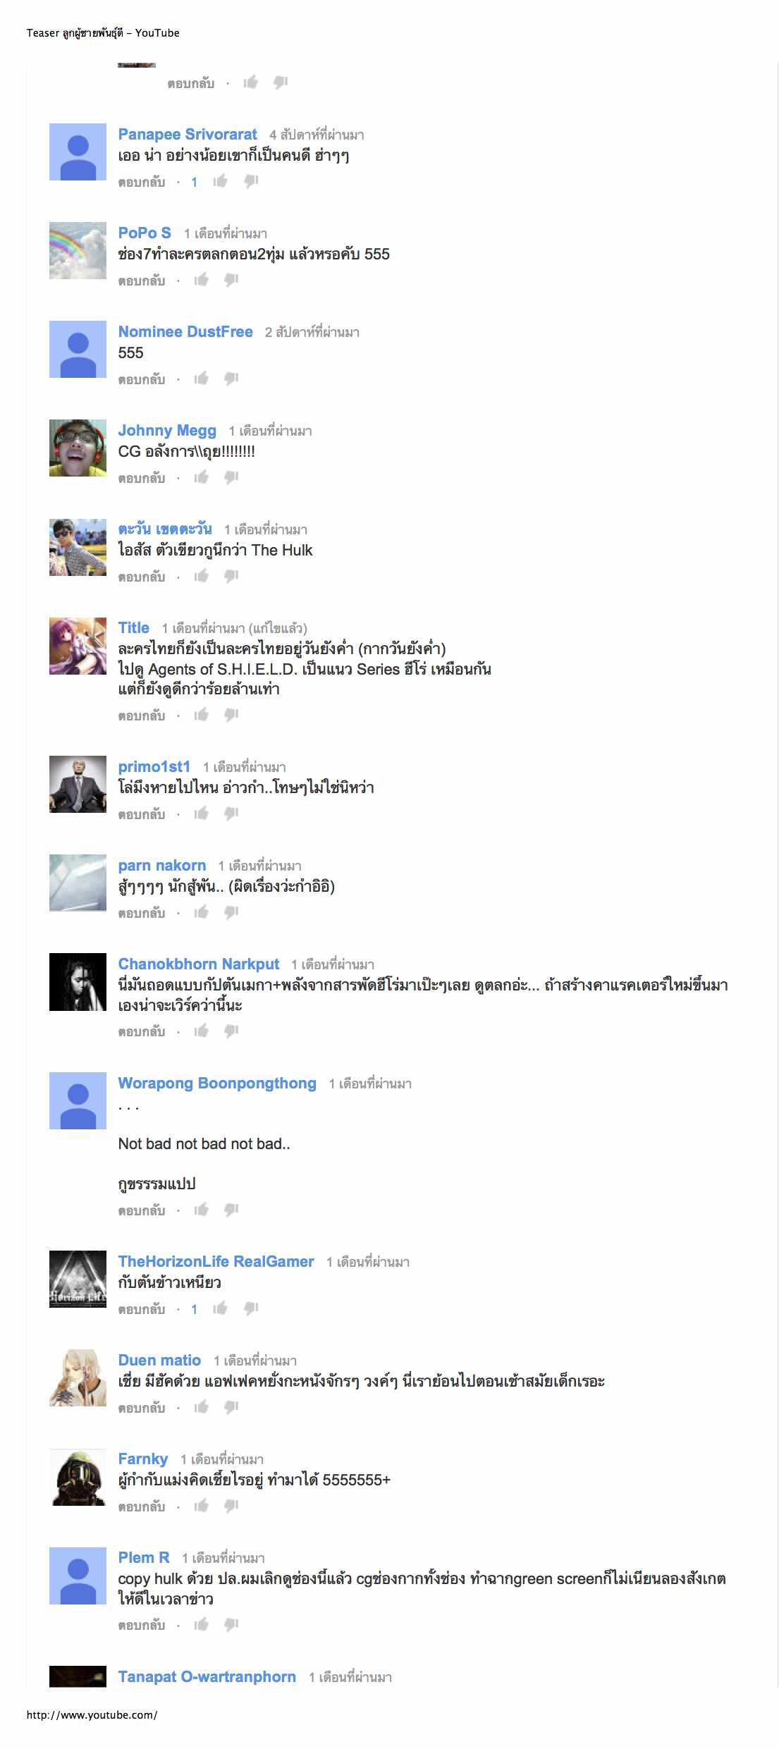Open Tanapat O-wartranphorn's channel
This screenshot has height=1749, width=779.
[x=207, y=1676]
